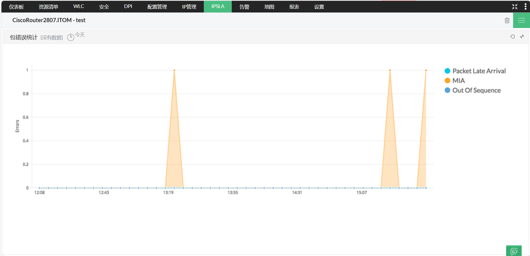The height and width of the screenshot is (256, 530).
Task: Click the 14:31 x-axis label
Action: click(x=297, y=193)
